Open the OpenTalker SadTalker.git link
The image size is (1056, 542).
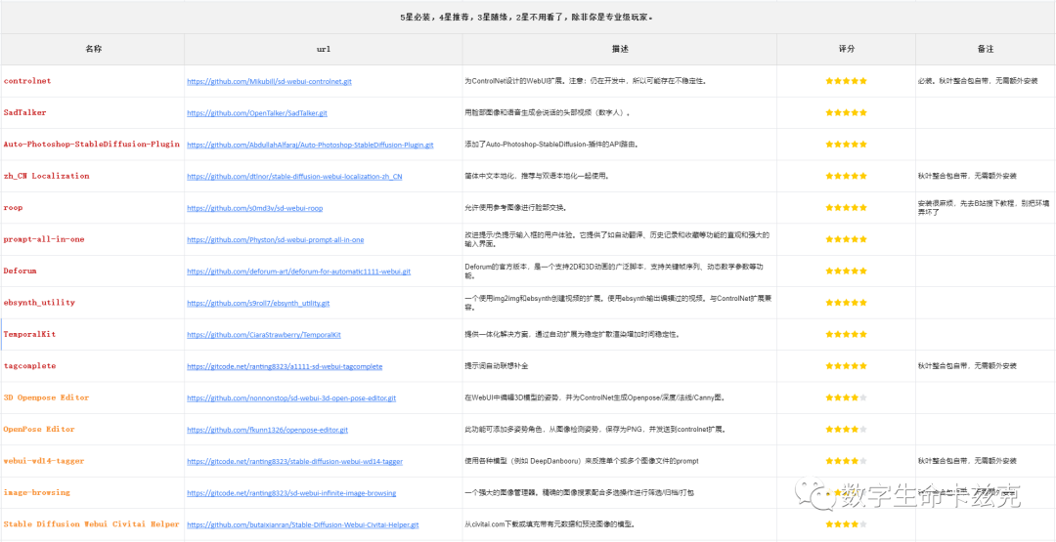pos(257,113)
